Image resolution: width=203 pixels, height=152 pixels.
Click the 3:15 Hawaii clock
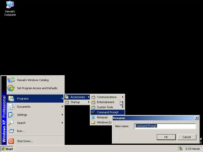point(192,149)
